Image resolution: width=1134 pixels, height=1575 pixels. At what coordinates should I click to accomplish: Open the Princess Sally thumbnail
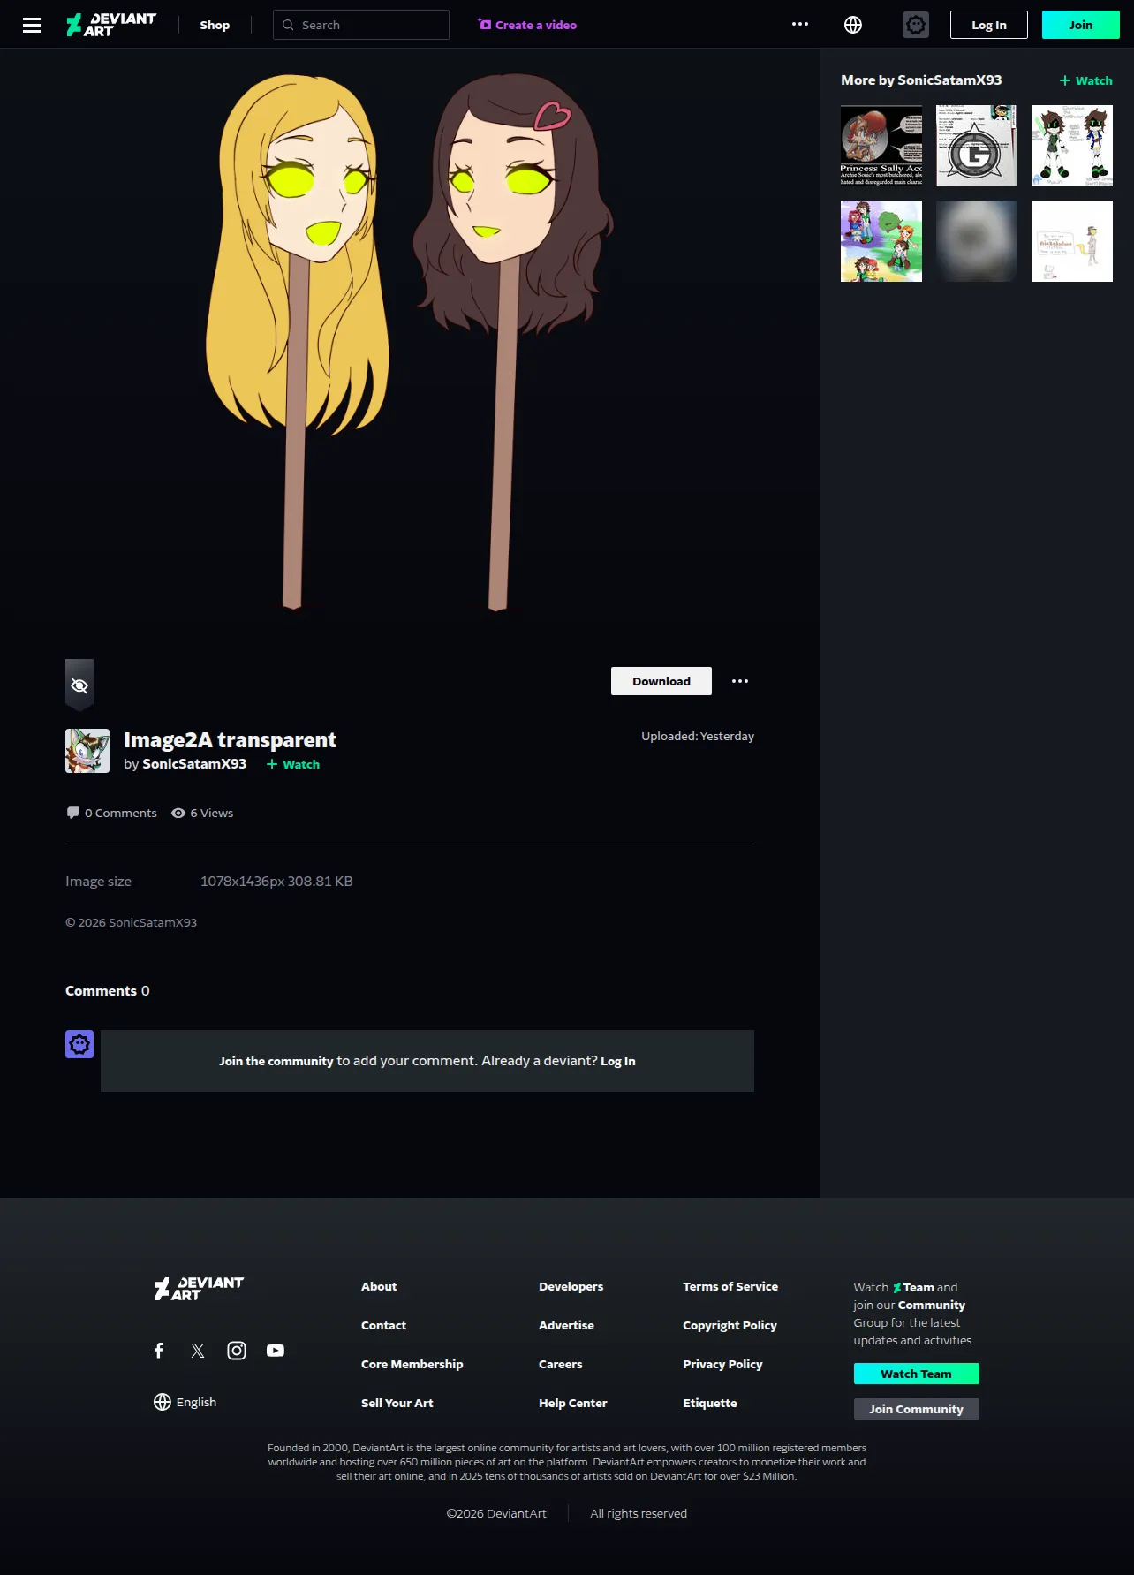pyautogui.click(x=881, y=146)
